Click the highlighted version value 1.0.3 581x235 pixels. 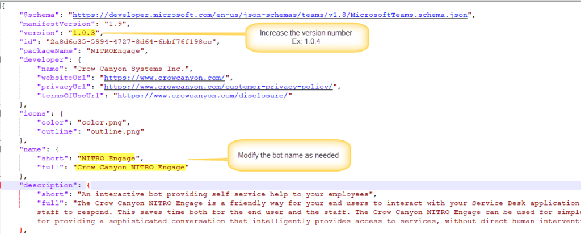[x=84, y=33]
